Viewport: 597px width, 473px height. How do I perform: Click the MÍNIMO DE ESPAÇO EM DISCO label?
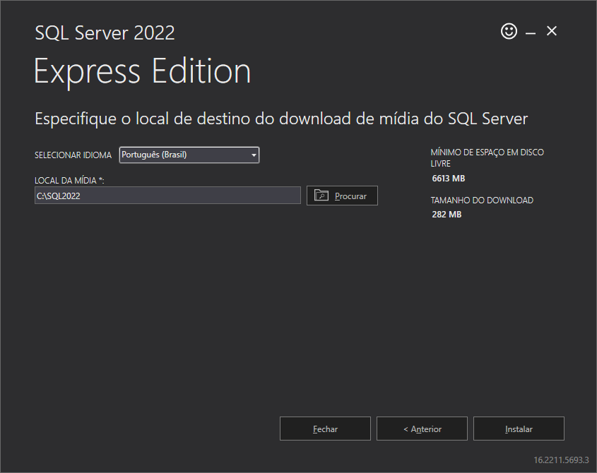coord(487,152)
